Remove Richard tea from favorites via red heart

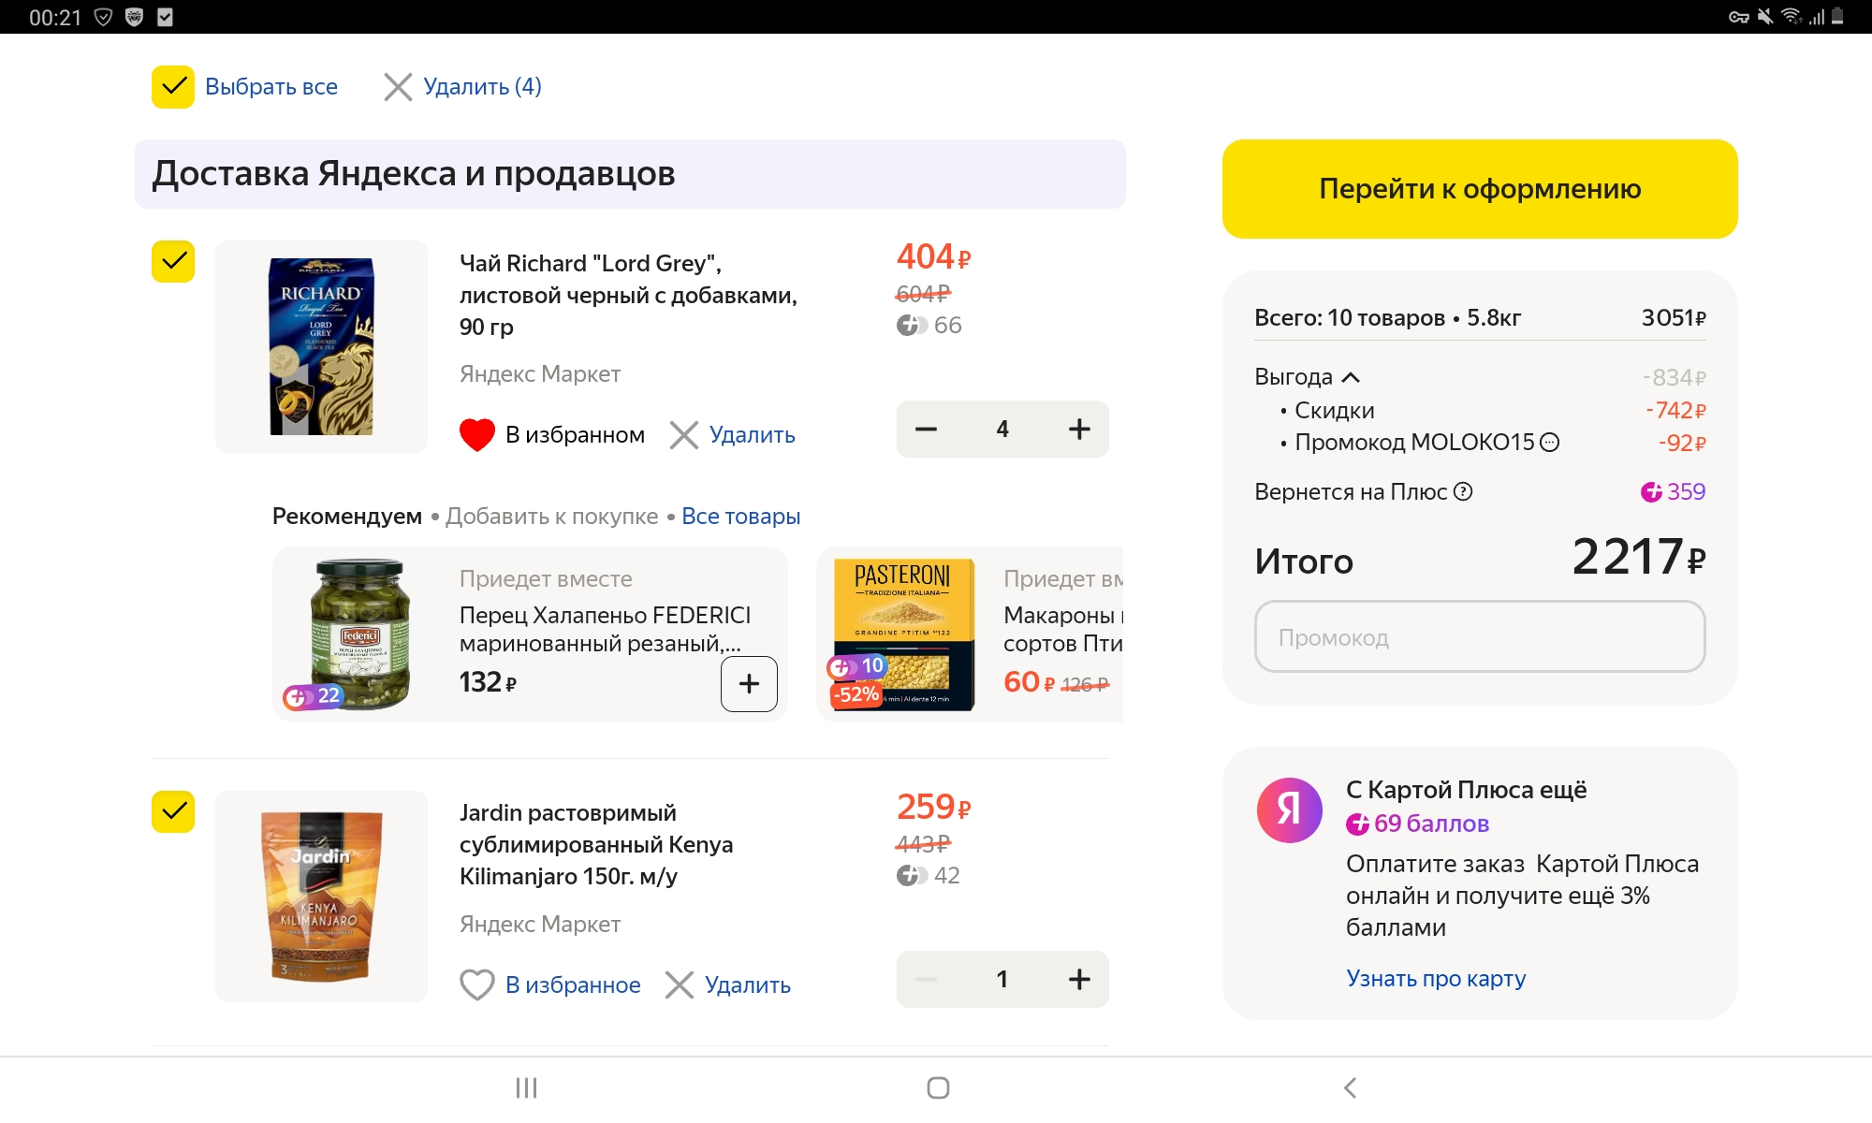click(477, 435)
